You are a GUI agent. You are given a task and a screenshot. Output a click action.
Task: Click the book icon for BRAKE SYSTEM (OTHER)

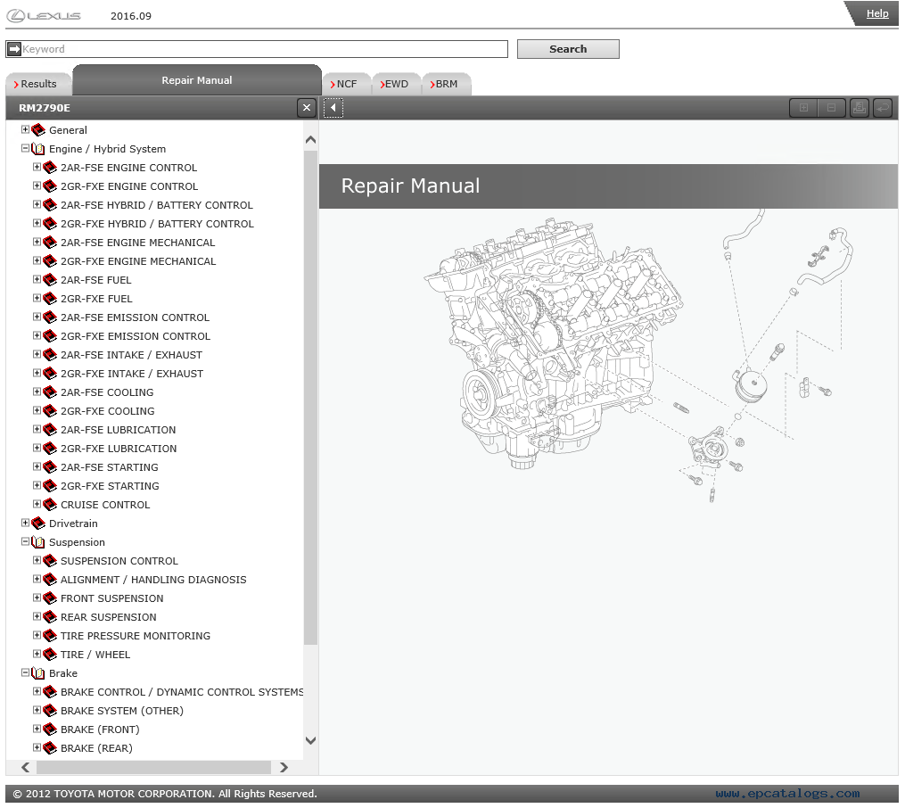[x=50, y=711]
